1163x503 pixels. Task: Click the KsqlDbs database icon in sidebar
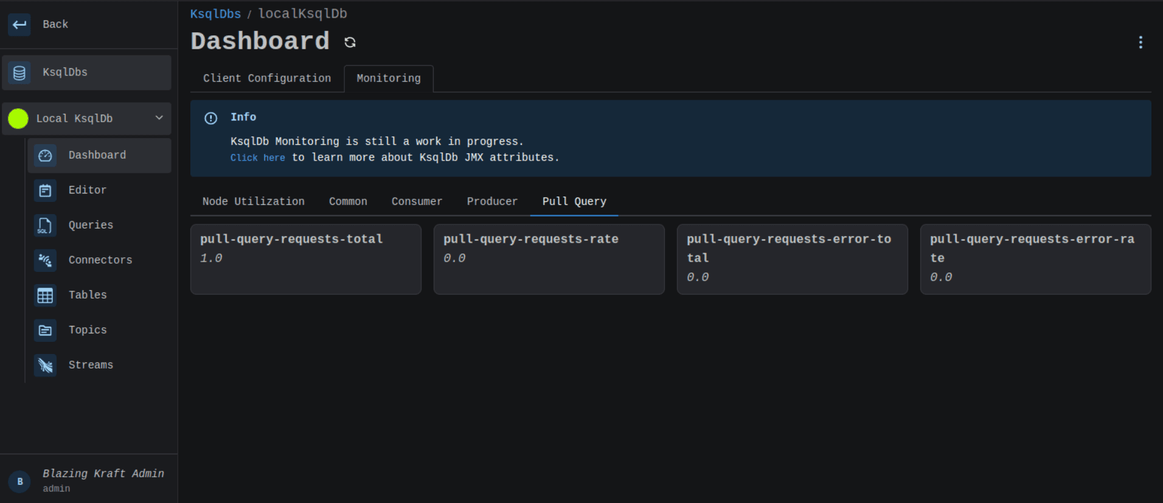point(19,73)
